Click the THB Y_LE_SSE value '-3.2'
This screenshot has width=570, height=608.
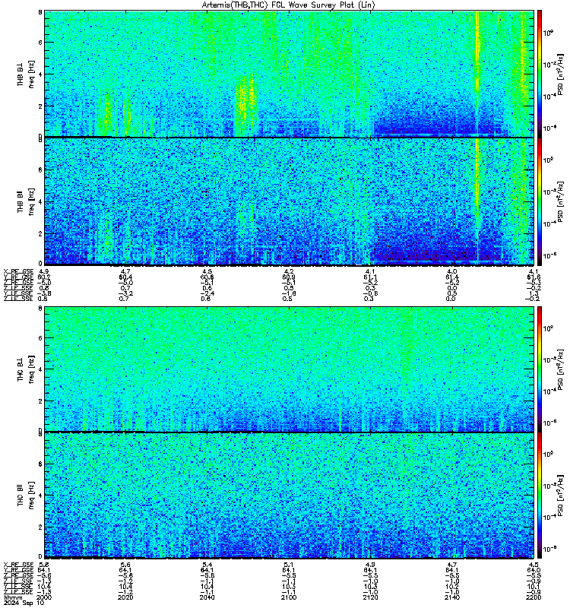pos(125,293)
